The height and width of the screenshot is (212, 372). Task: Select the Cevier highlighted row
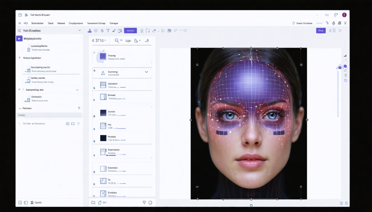(x=49, y=115)
